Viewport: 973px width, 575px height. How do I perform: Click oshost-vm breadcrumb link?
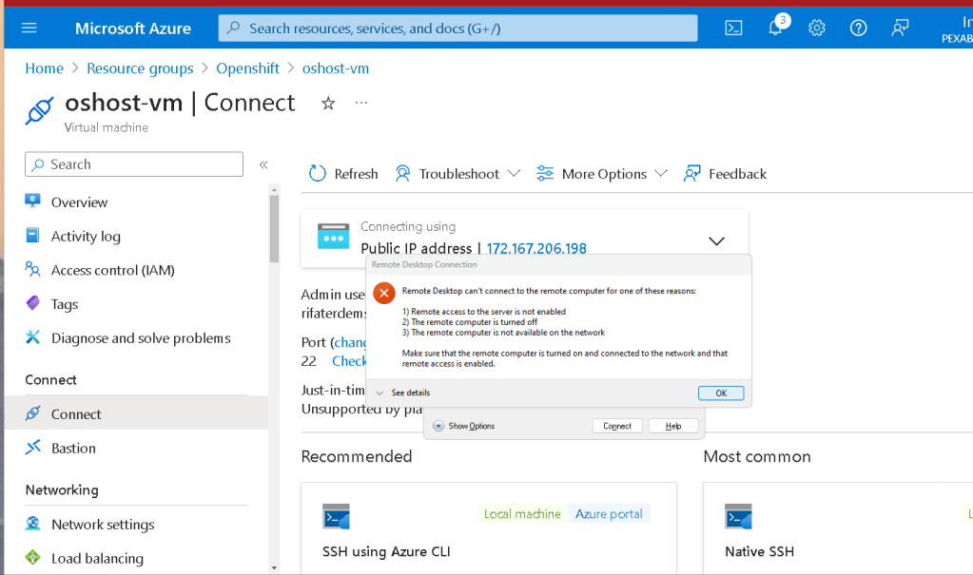pos(335,68)
